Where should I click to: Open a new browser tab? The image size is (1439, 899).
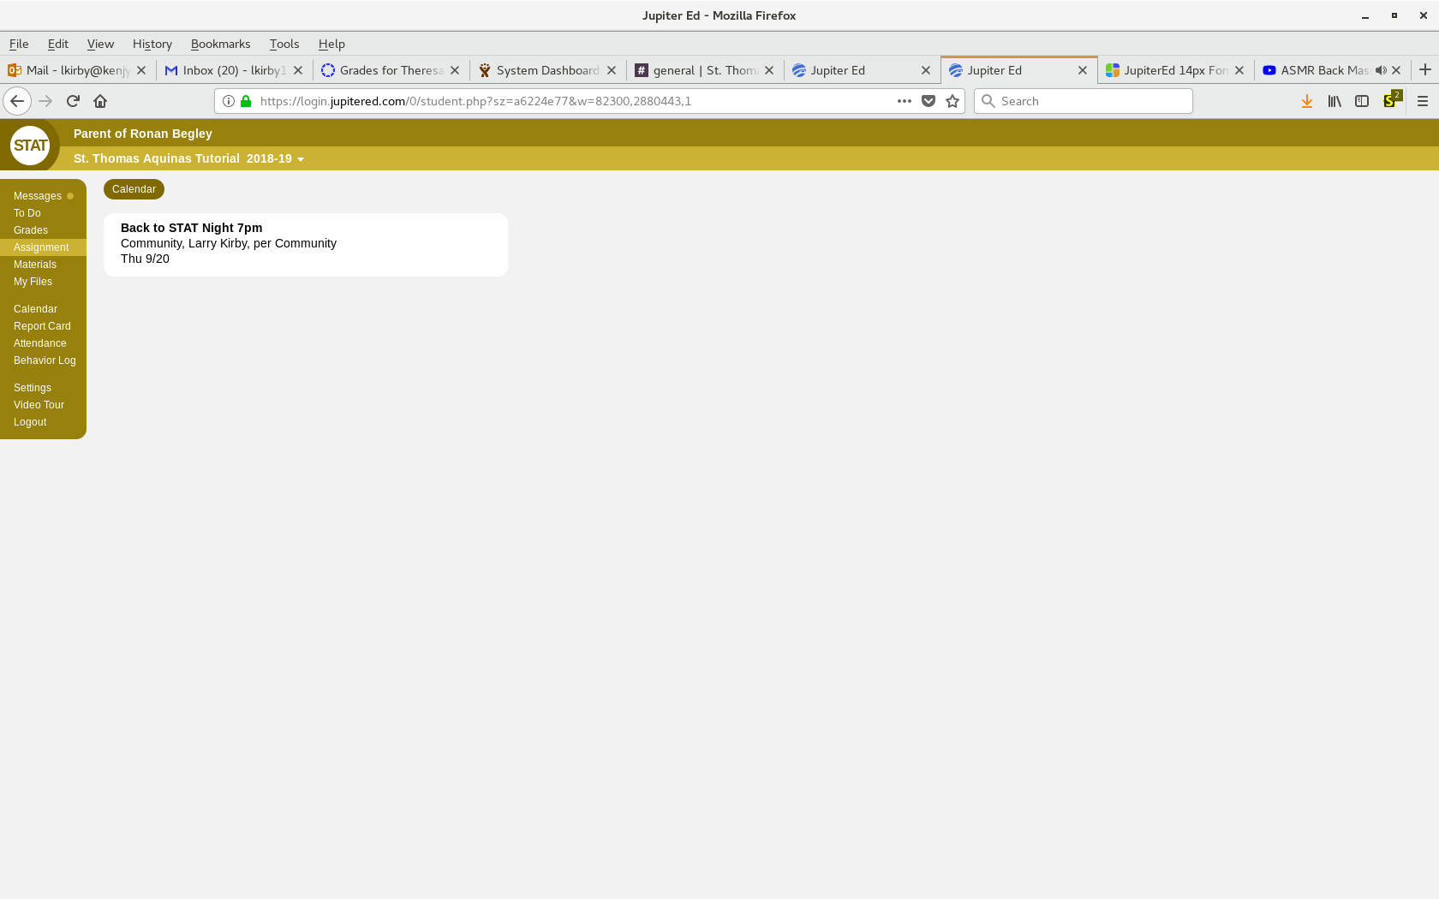[x=1425, y=70]
